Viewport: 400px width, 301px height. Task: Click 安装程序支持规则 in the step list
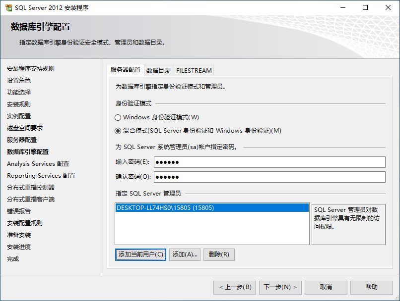coord(31,69)
